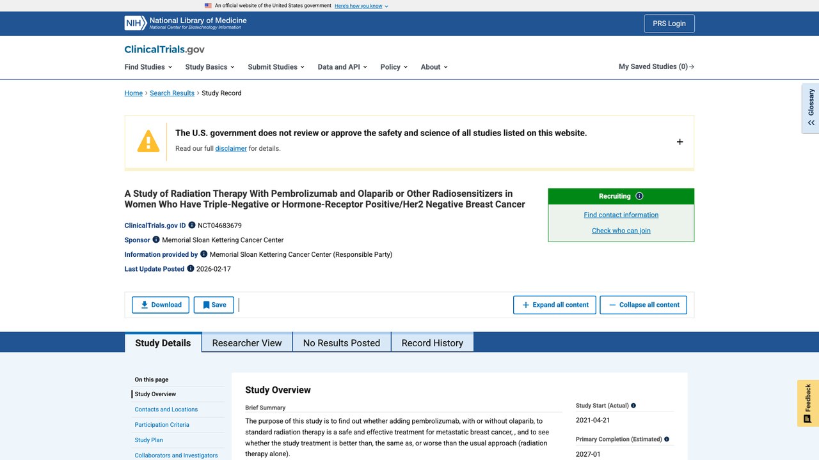The image size is (819, 460).
Task: Click the info icon next to Primary Completion (Estimated)
Action: [667, 440]
